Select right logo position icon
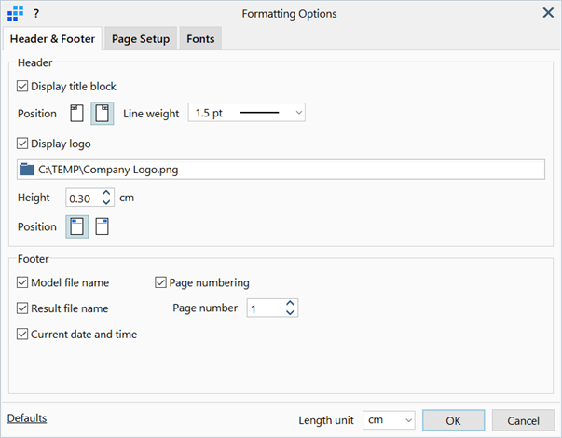Viewport: 562px width, 438px height. [103, 226]
